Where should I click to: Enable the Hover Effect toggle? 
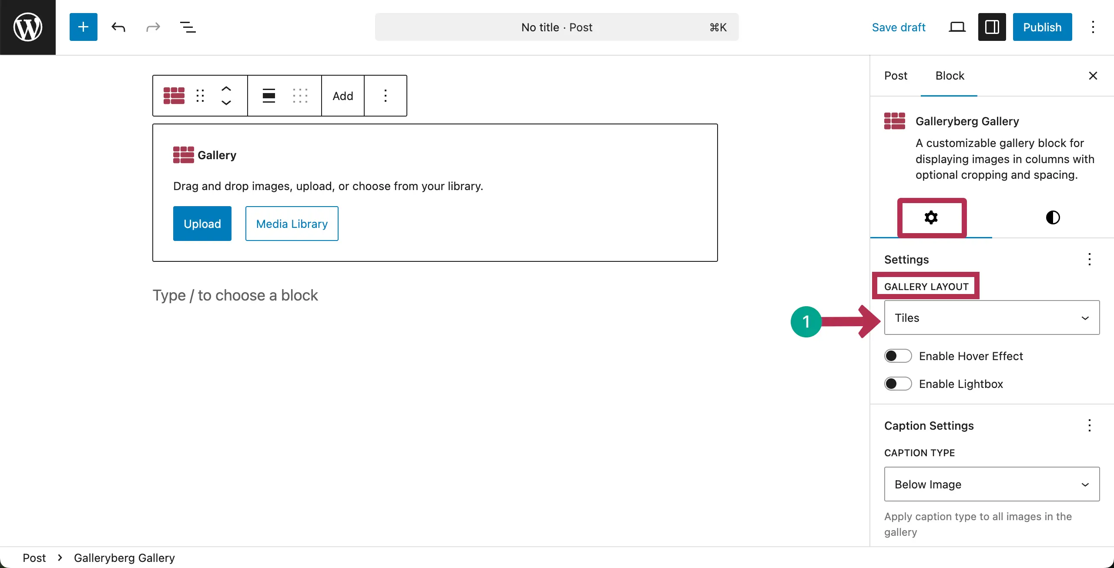[898, 355]
